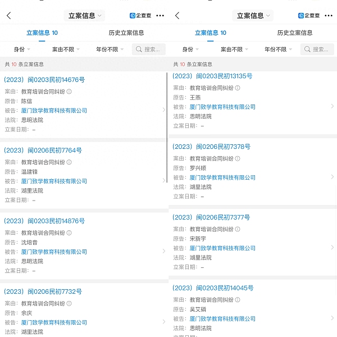337x337 pixels.
Task: Tap the right chevron of case 闽0206民初7732号
Action: click(x=164, y=322)
